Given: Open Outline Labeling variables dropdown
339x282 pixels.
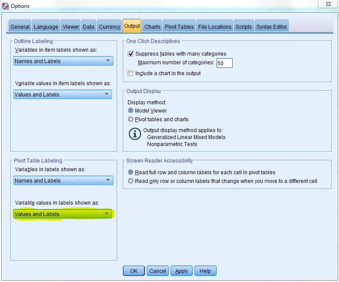Looking at the screenshot, I should pyautogui.click(x=63, y=61).
